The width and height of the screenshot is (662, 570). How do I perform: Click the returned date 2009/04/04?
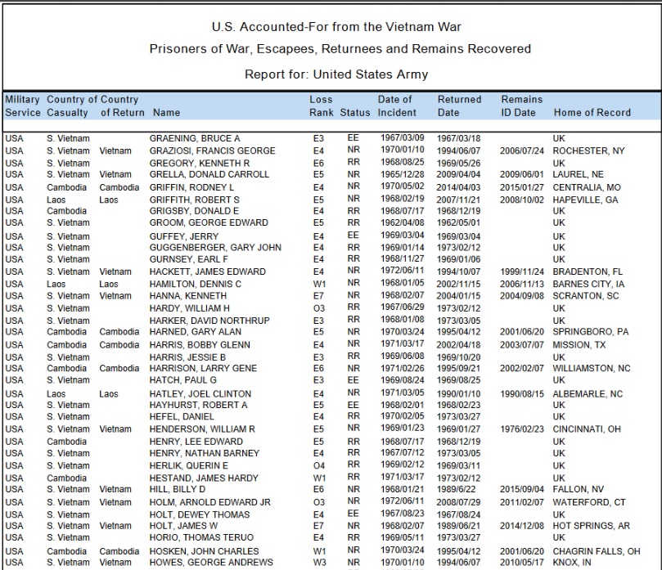pos(459,175)
